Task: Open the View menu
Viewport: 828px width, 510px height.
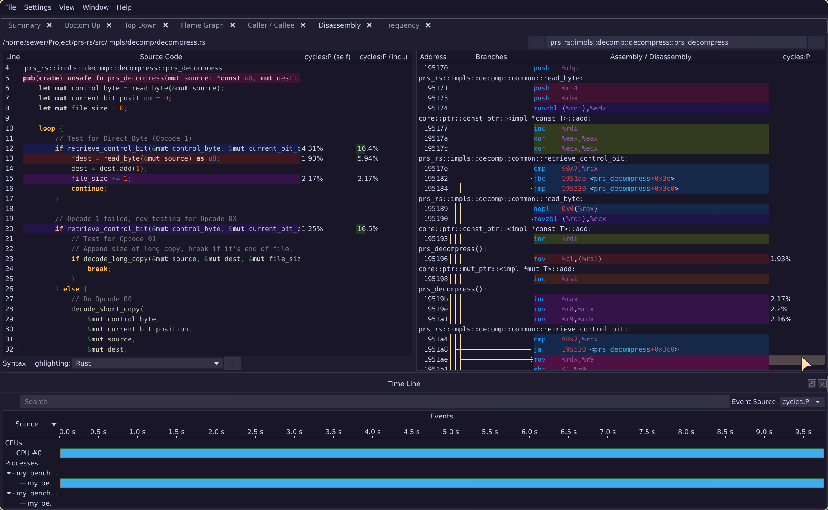Action: 66,7
